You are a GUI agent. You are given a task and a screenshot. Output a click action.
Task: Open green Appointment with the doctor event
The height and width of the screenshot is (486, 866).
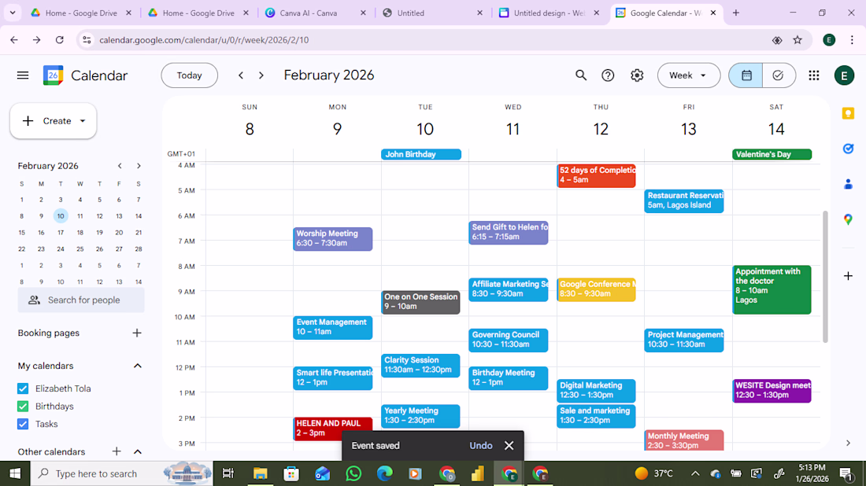tap(772, 289)
